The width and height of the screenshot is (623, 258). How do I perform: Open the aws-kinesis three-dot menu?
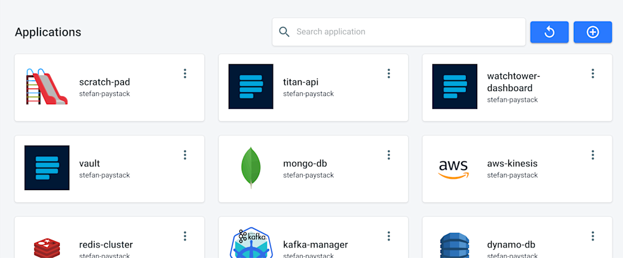tap(592, 155)
